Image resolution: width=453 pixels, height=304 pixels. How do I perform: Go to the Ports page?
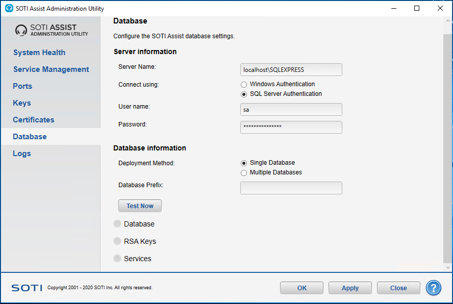click(22, 86)
